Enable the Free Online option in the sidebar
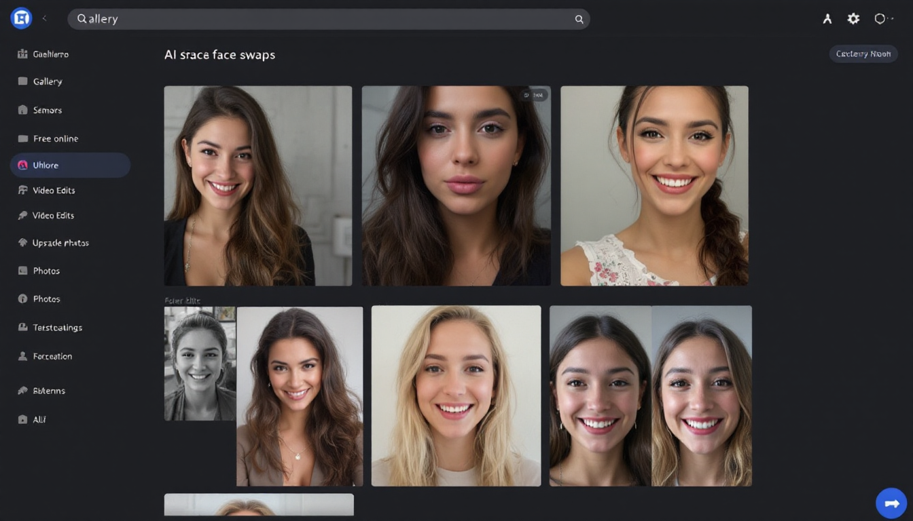913x521 pixels. point(54,138)
